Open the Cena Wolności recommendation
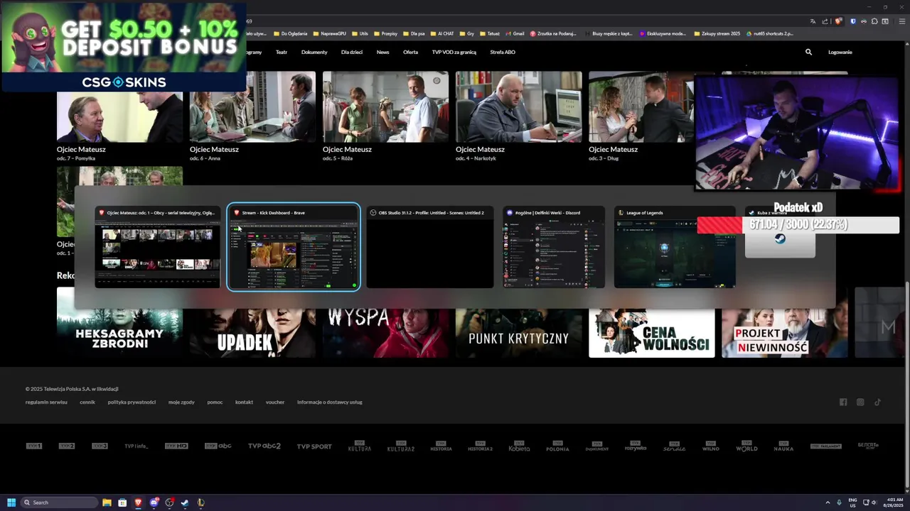 click(651, 332)
